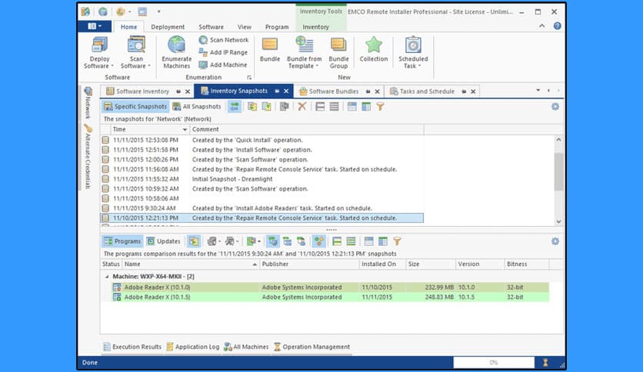Create a new Bundle Group

pos(338,52)
